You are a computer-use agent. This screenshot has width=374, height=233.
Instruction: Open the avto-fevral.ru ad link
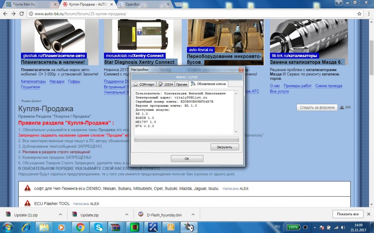pos(201,50)
